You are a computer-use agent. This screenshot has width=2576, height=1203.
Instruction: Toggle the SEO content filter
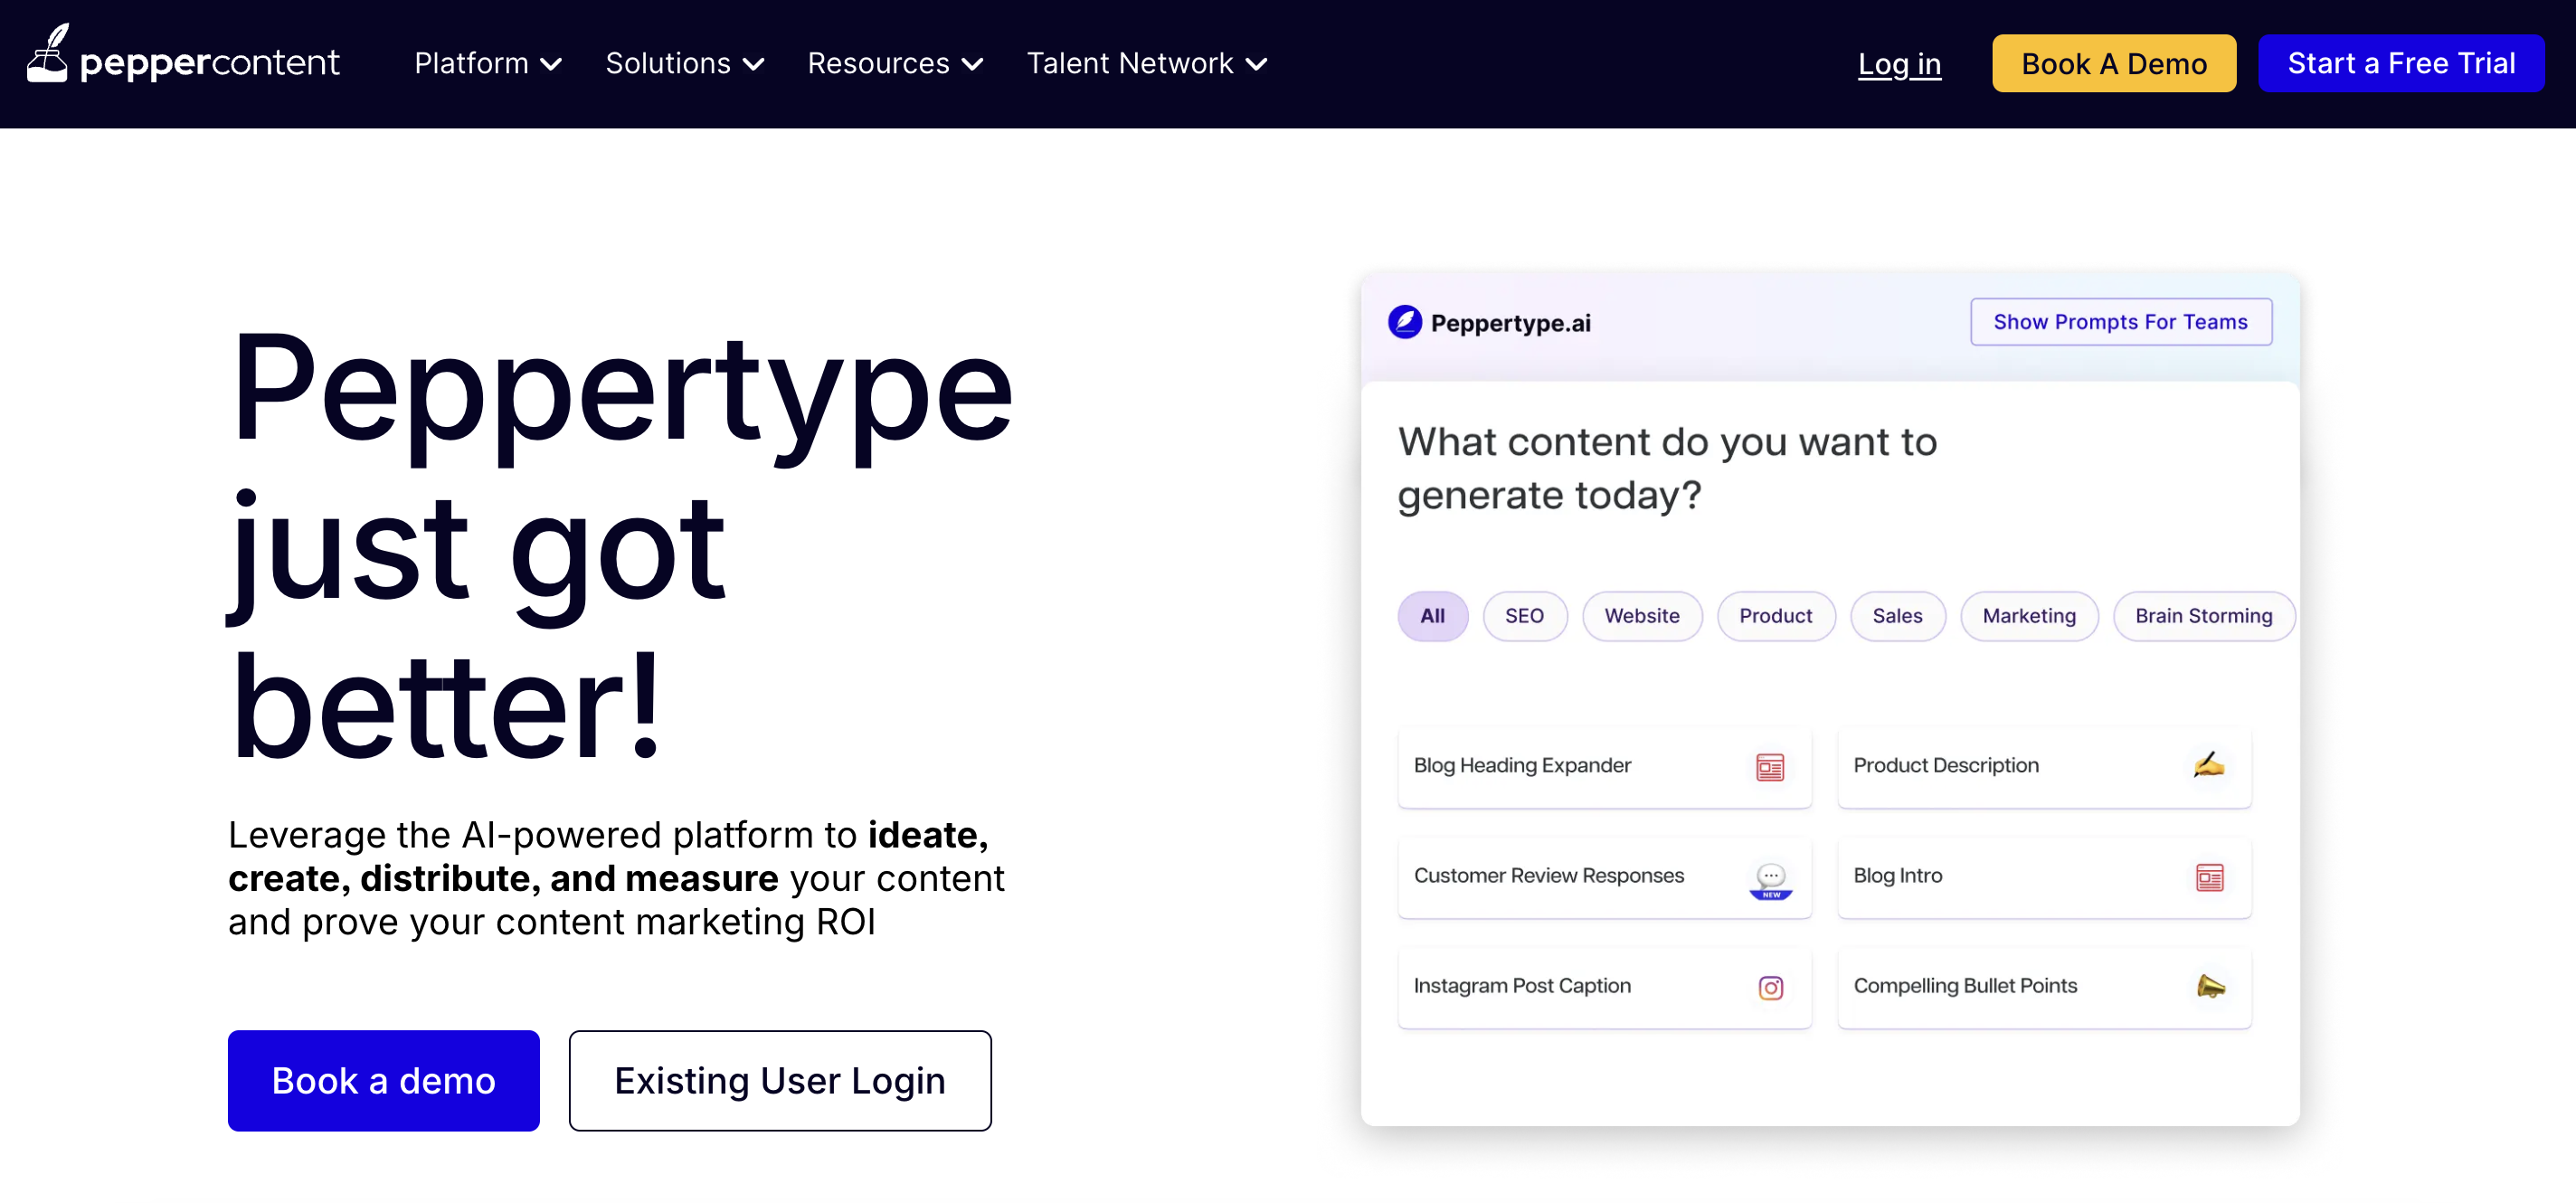[1525, 616]
